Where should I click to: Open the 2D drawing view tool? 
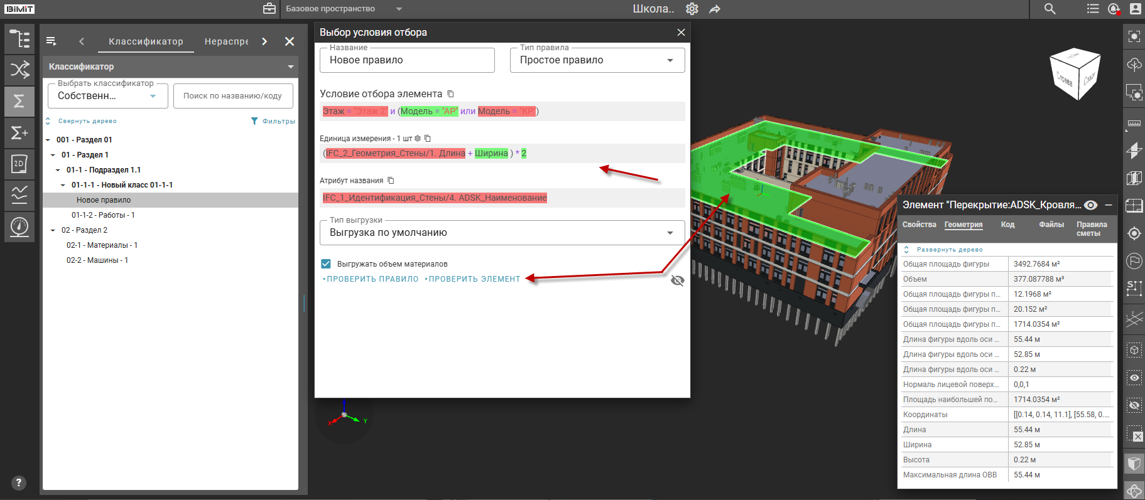(19, 164)
